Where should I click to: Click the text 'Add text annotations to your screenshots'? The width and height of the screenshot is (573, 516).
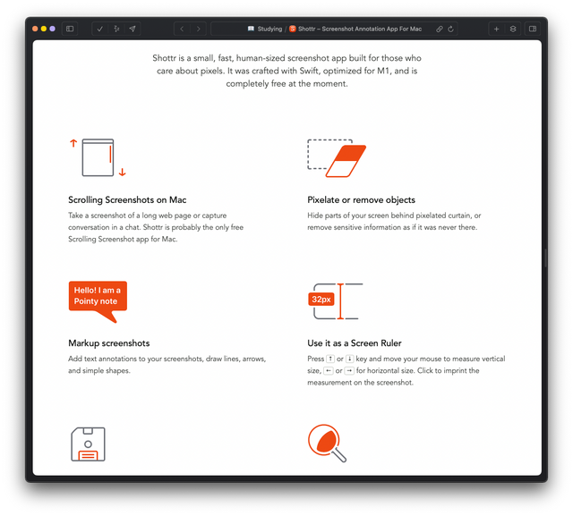pyautogui.click(x=135, y=359)
